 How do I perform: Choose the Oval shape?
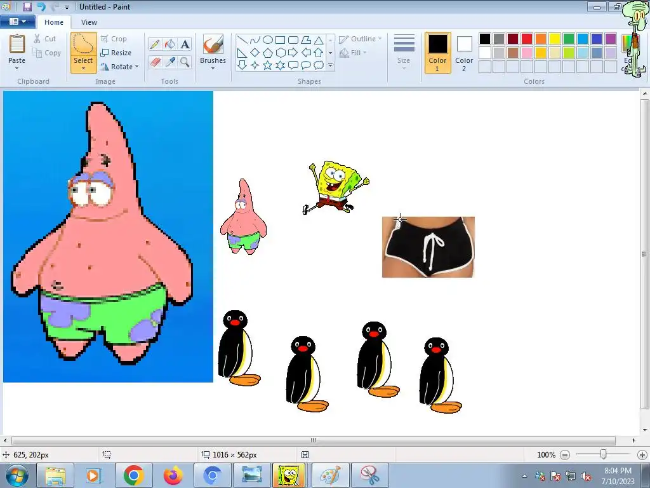coord(268,40)
